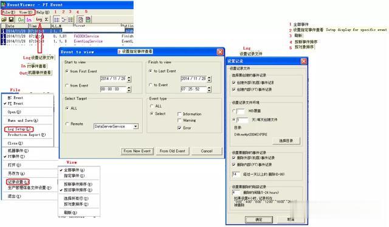Click the EventLogService event row
389x227 pixels.
coord(67,41)
